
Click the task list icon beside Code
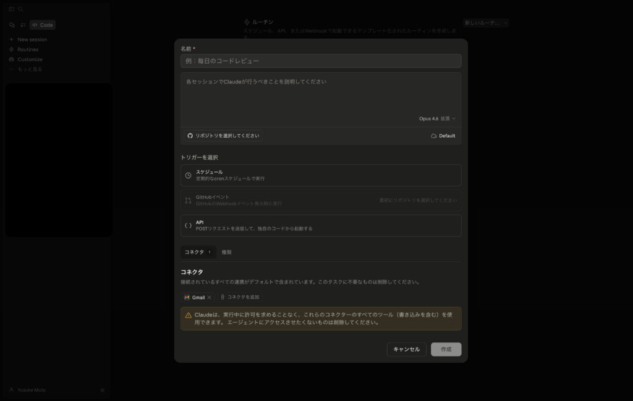(23, 25)
